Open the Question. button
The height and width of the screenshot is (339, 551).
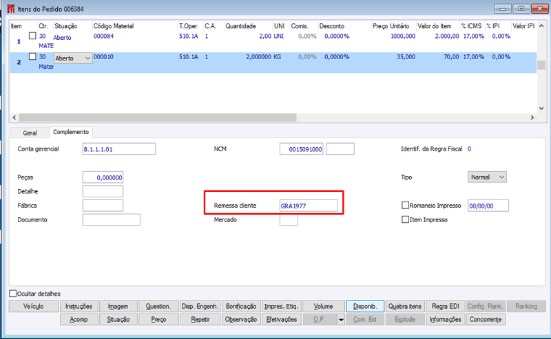pos(158,307)
